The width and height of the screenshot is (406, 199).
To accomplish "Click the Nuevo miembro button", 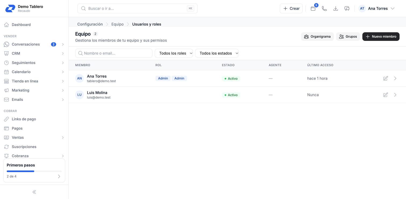I will point(381,37).
